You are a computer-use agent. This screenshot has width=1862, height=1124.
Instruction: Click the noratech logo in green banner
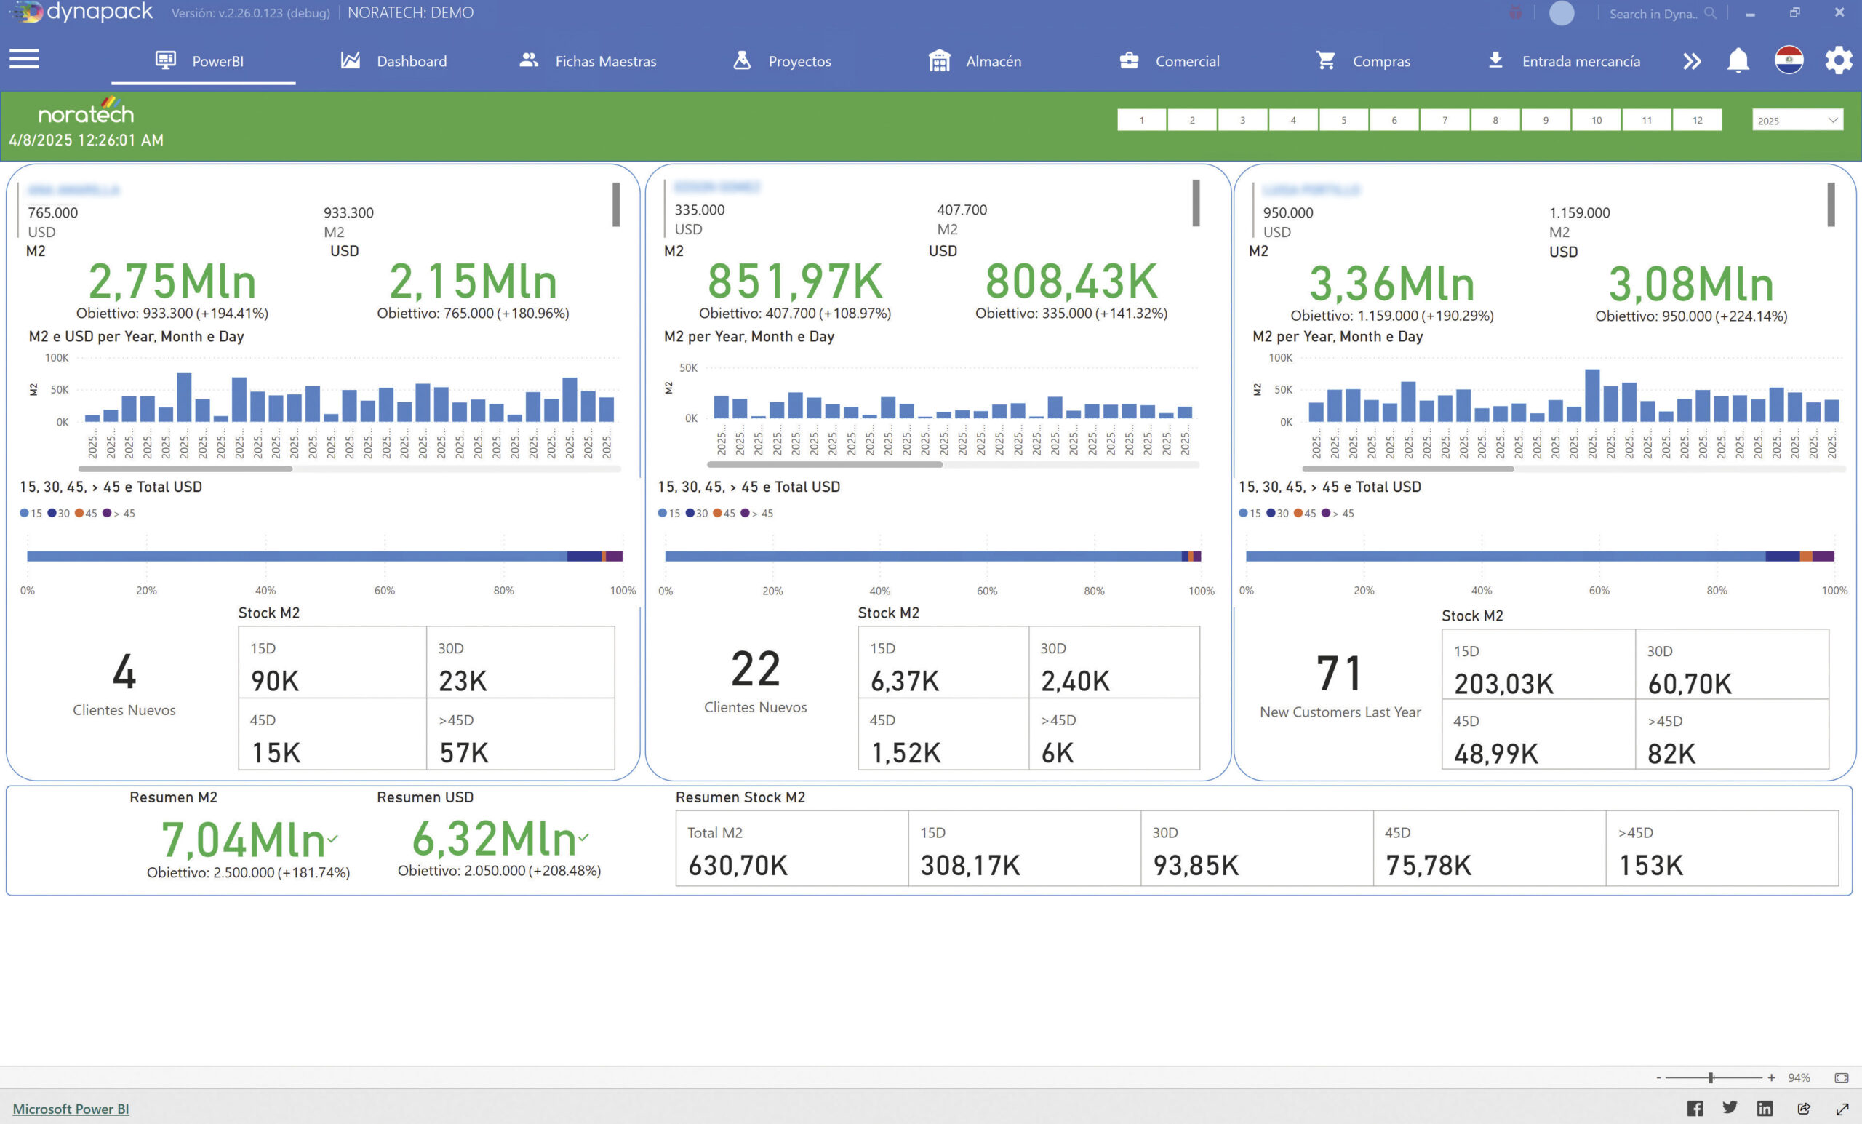coord(86,111)
